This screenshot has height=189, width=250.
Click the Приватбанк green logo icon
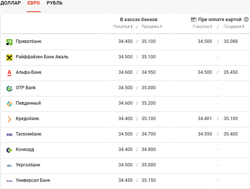point(9,42)
